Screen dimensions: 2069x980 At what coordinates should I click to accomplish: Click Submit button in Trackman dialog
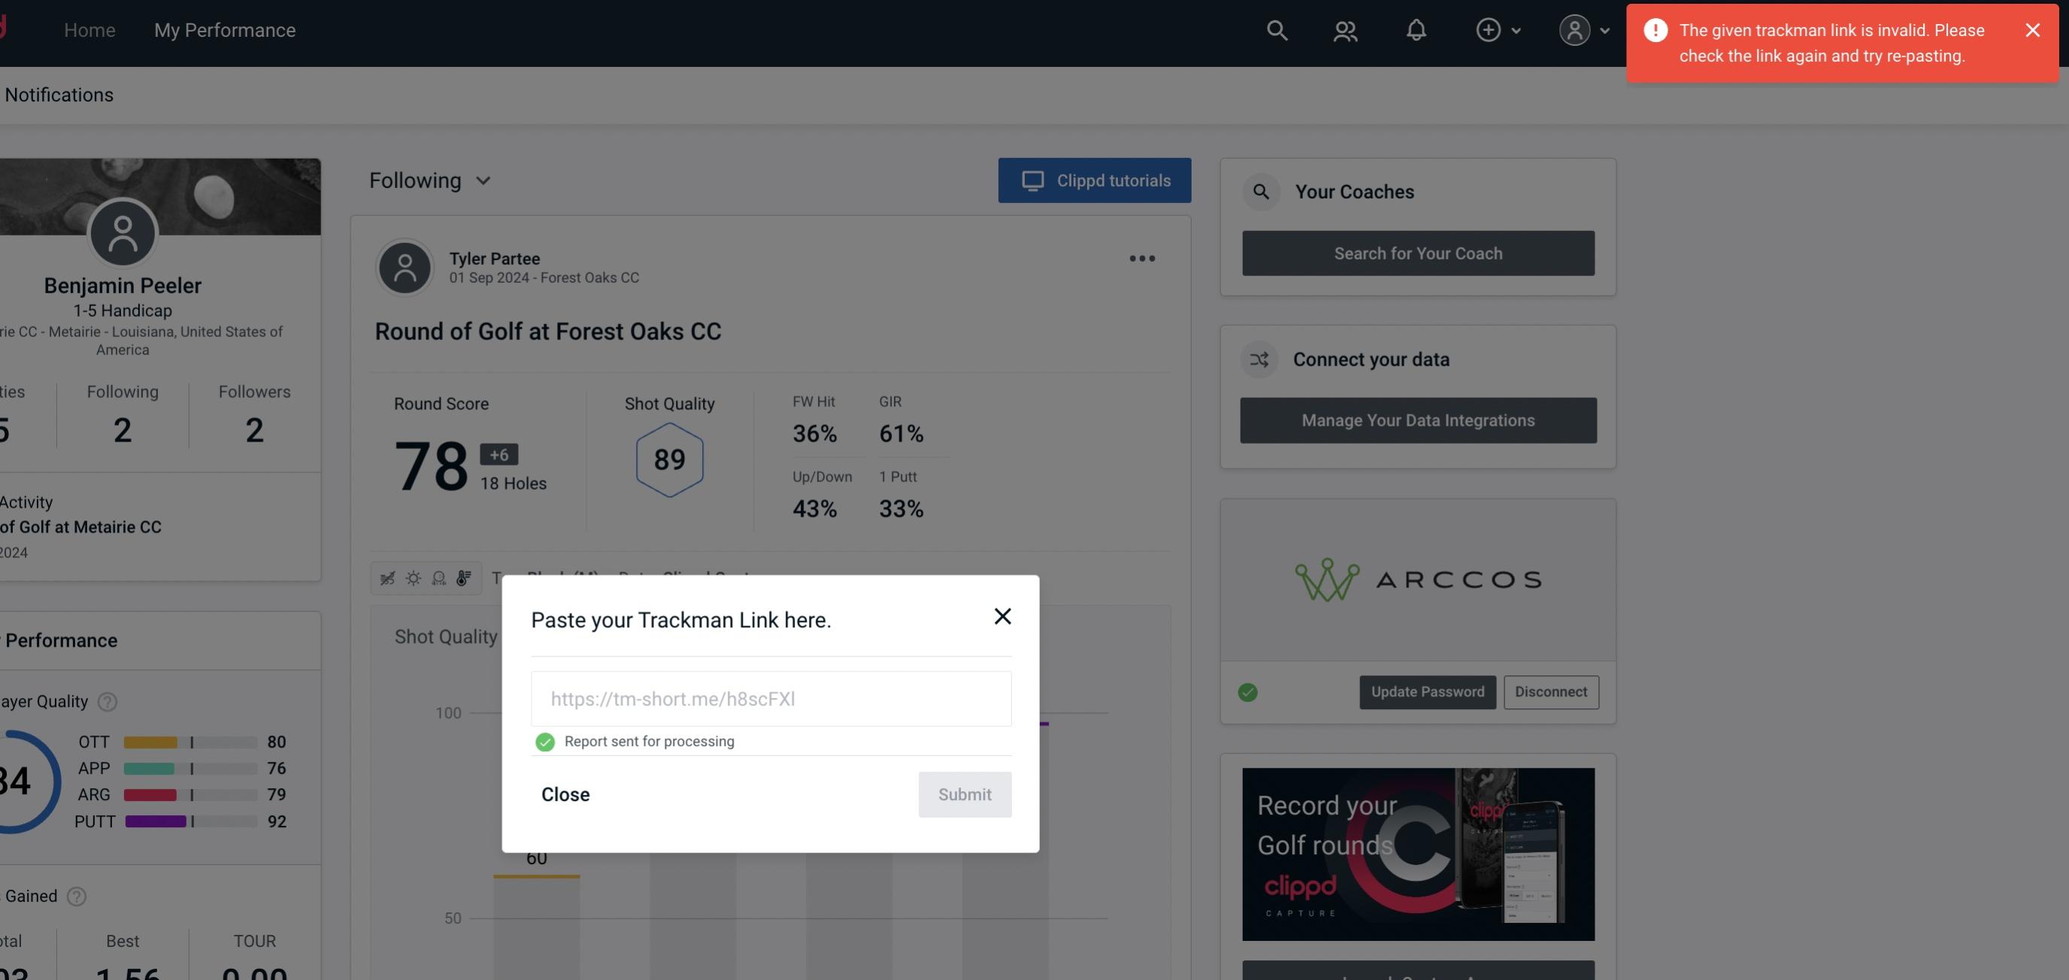[963, 793]
